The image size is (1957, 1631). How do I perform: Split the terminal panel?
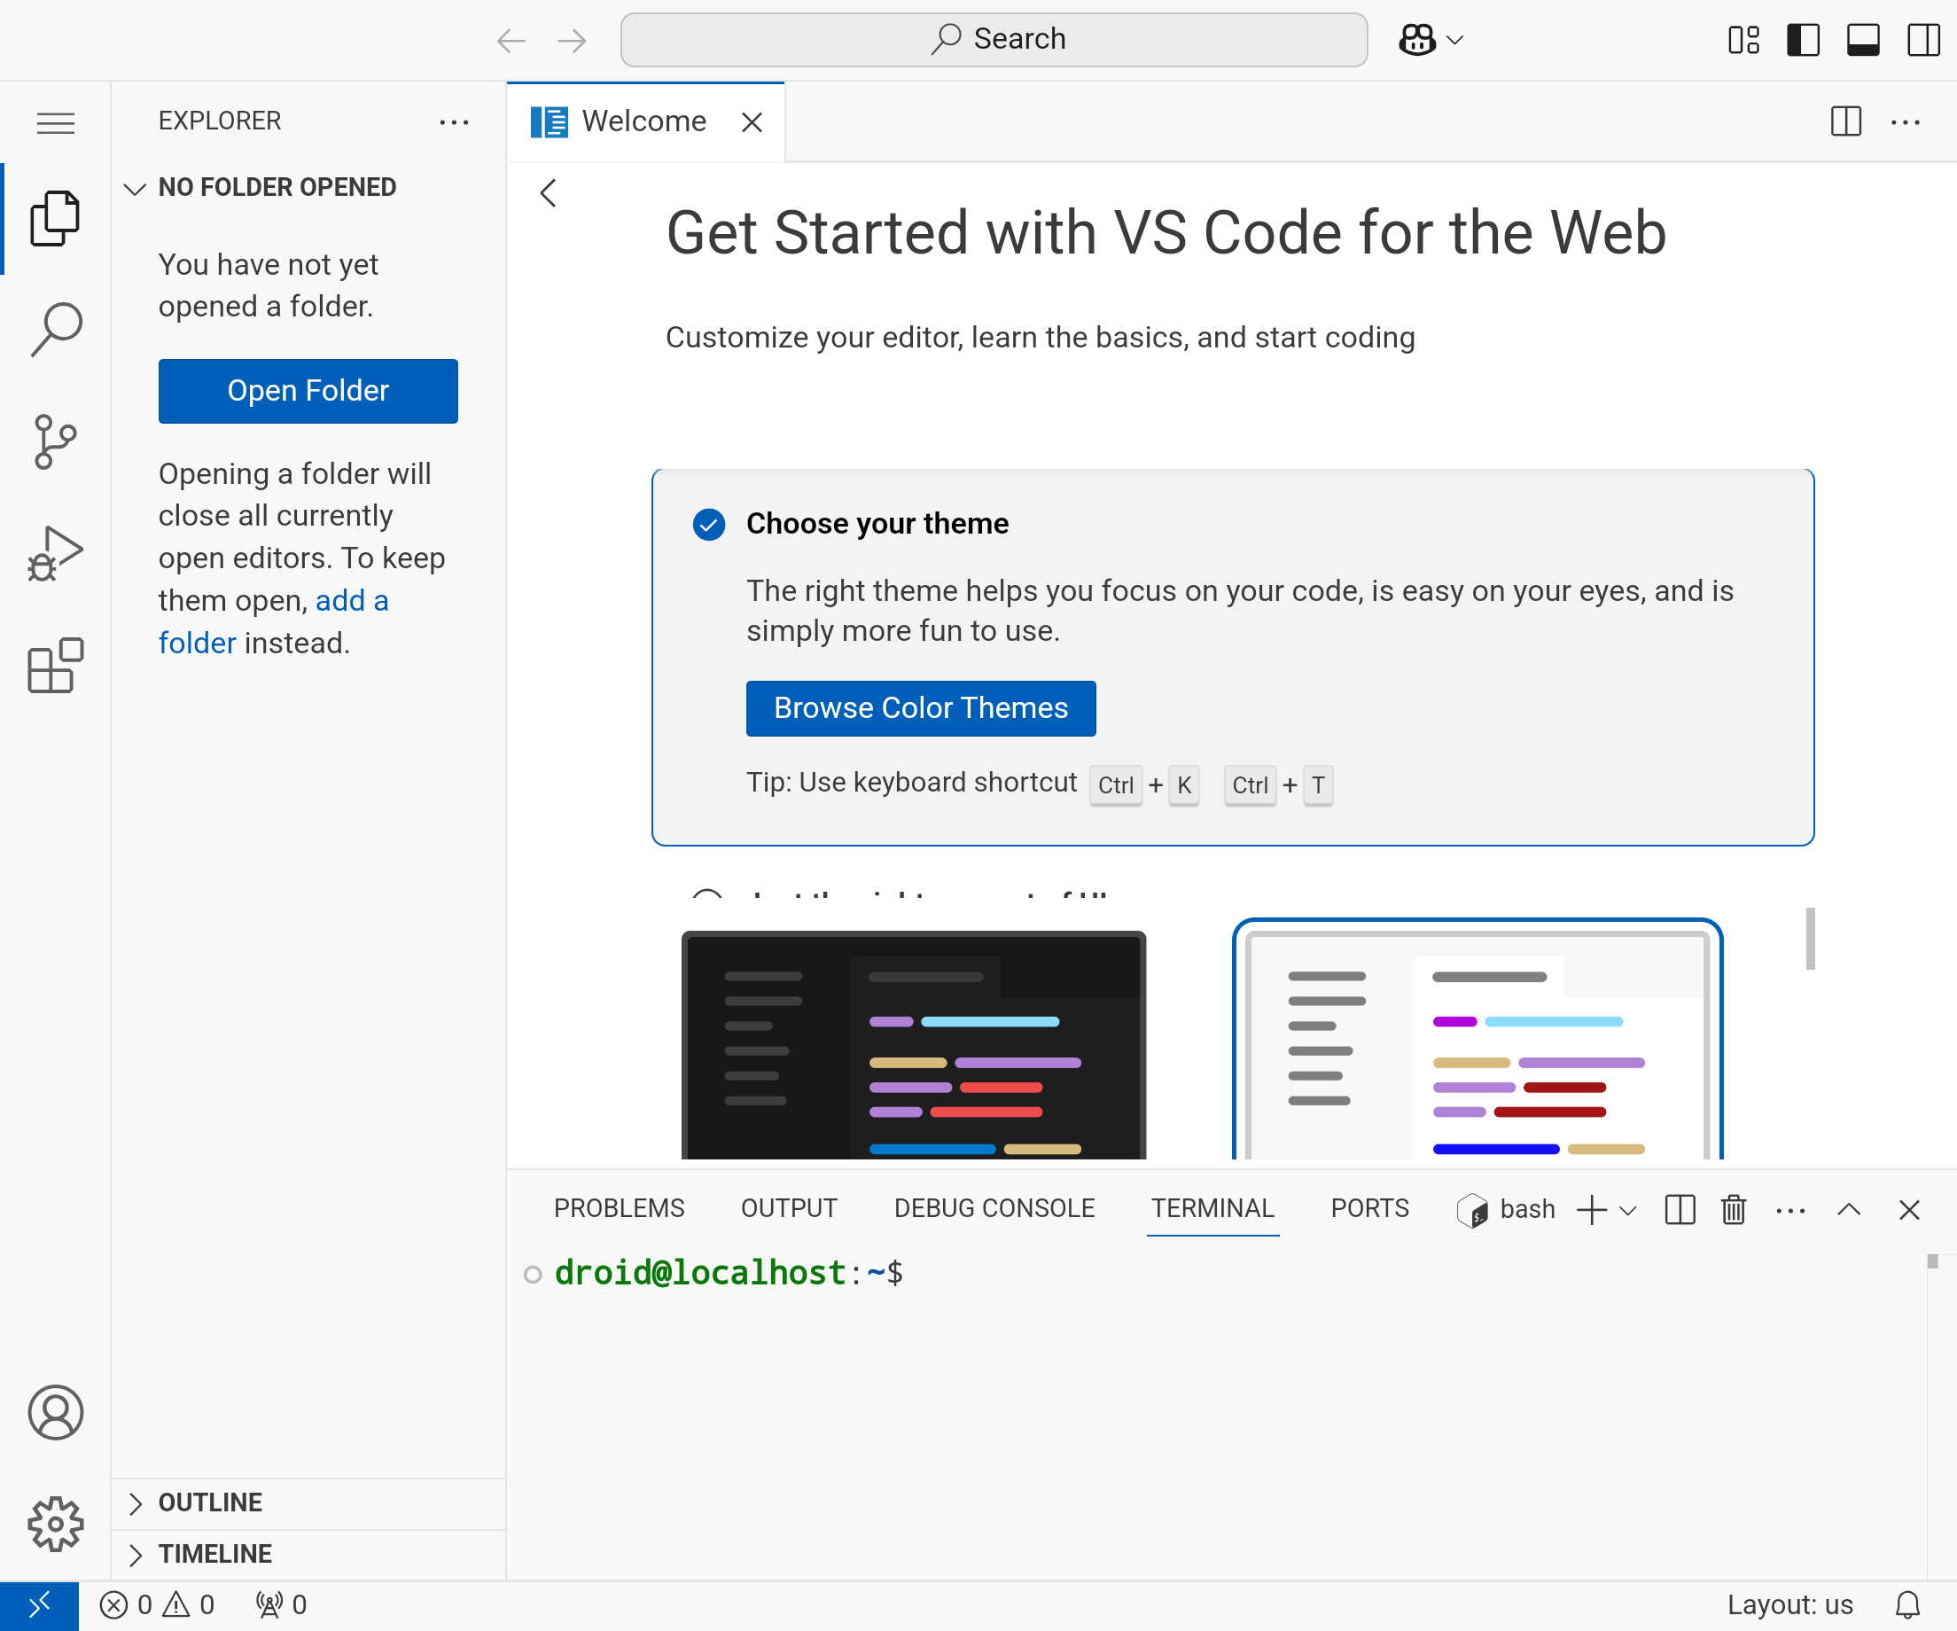[1680, 1210]
